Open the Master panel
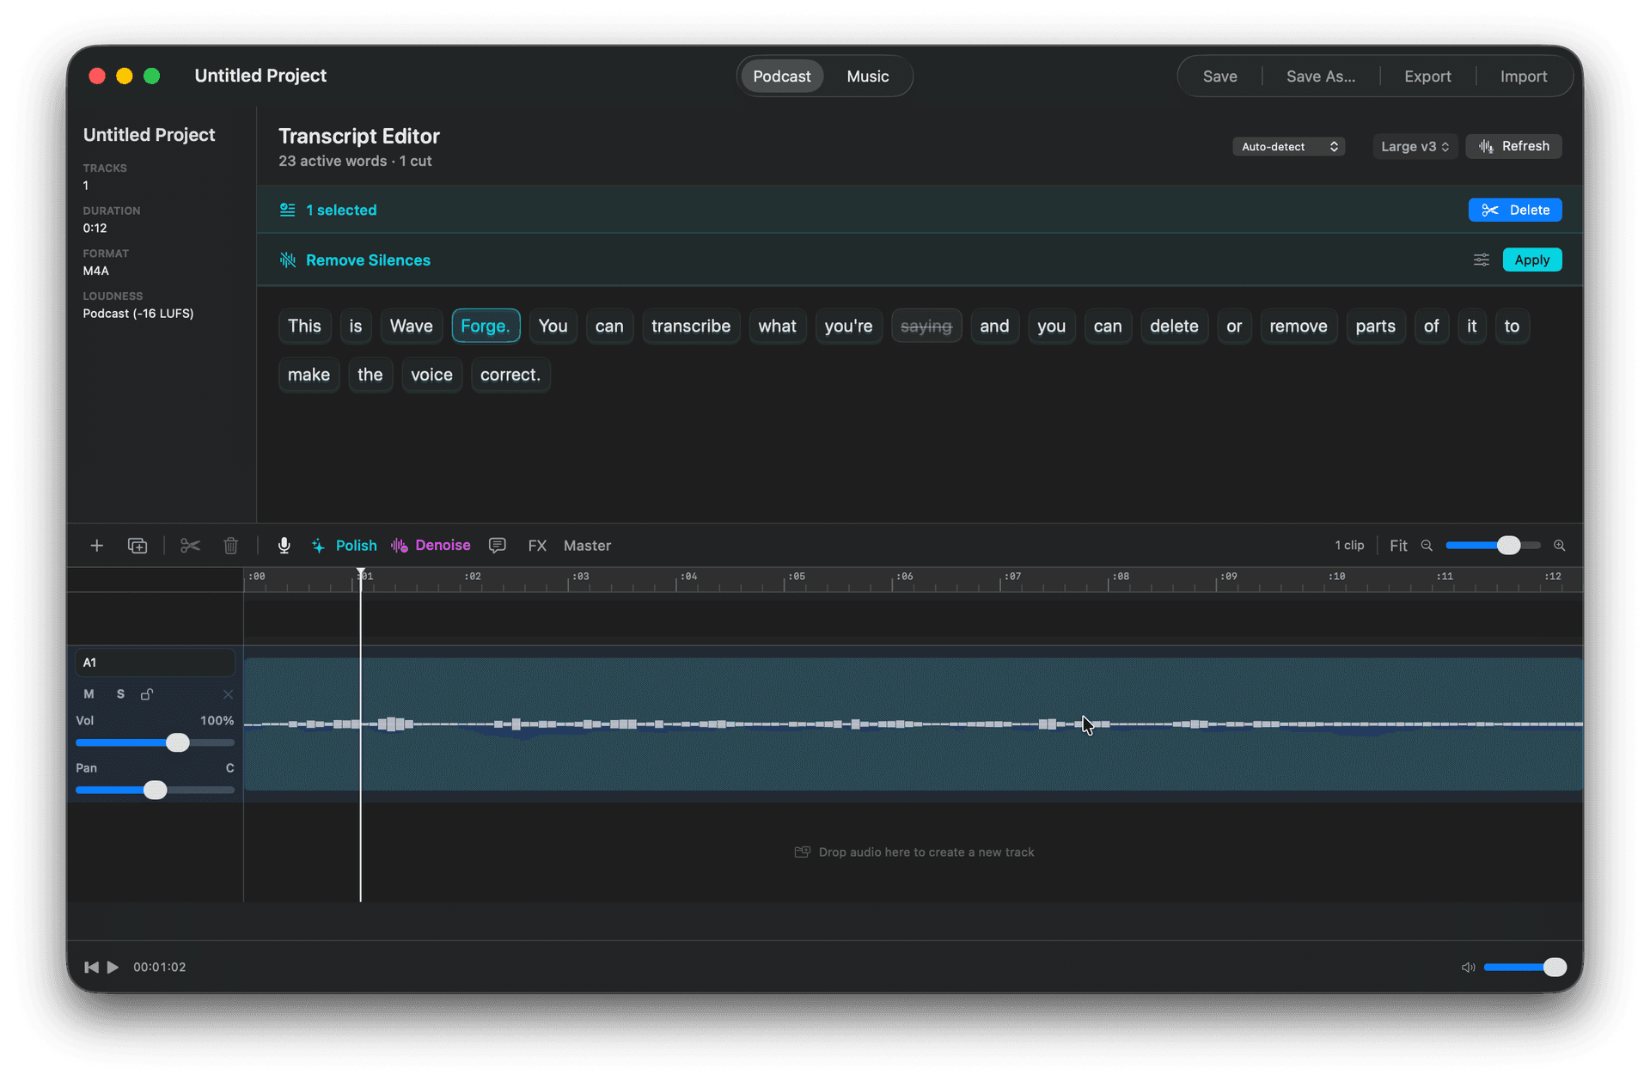The width and height of the screenshot is (1650, 1081). 587,546
